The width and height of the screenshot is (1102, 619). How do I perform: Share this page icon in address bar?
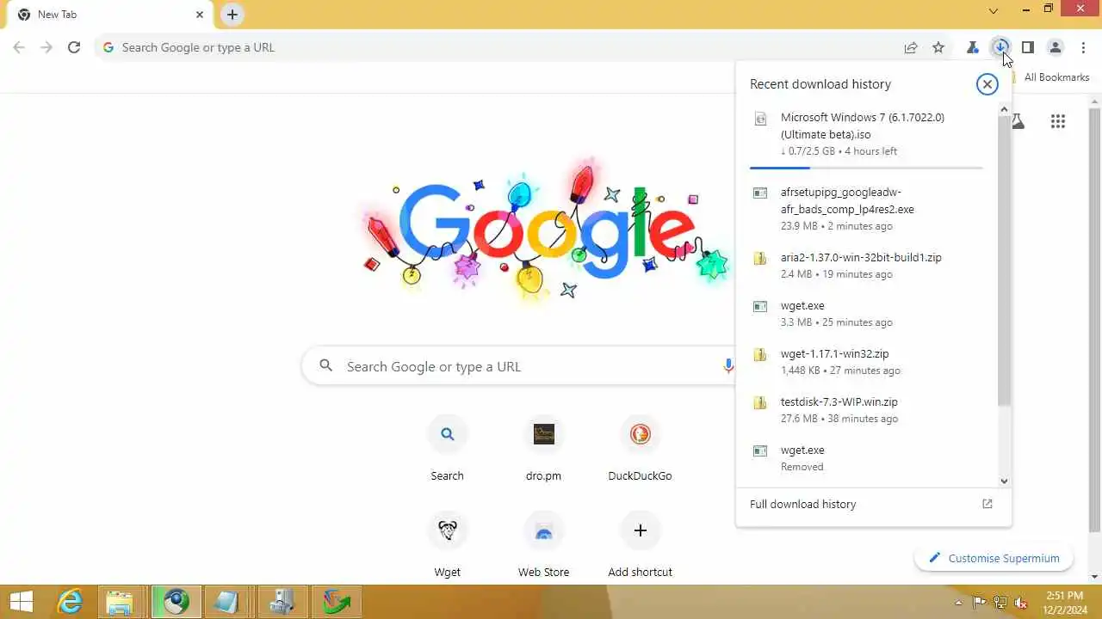(911, 47)
